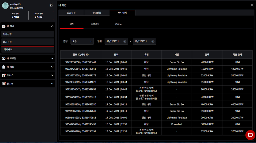Click the date 17 Dec, 2021 | 00:34
This screenshot has height=143, width=256.
click(x=116, y=97)
